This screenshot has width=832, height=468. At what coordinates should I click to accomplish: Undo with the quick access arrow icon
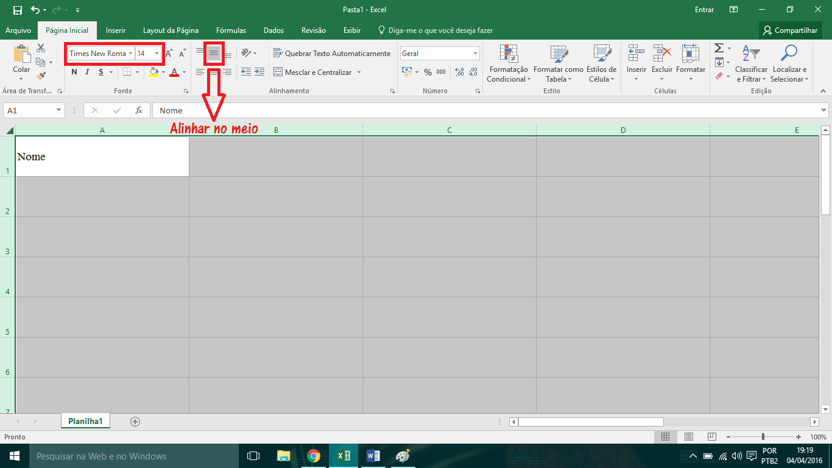click(x=35, y=10)
